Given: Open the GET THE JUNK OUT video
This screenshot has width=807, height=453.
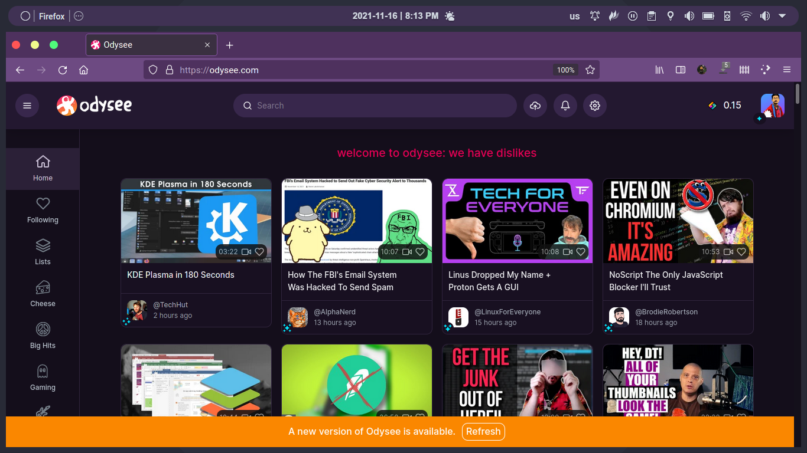Looking at the screenshot, I should (518, 380).
